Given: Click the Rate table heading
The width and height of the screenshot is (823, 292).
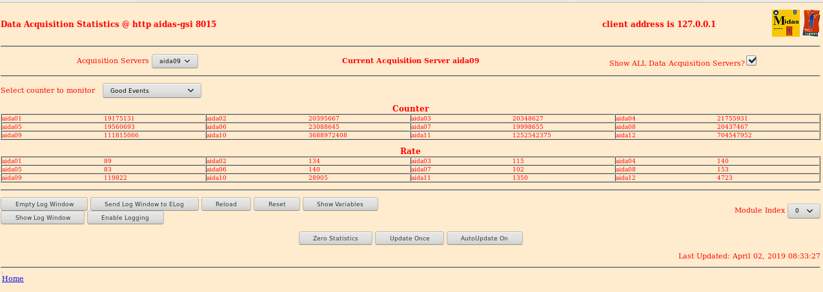Looking at the screenshot, I should 411,151.
